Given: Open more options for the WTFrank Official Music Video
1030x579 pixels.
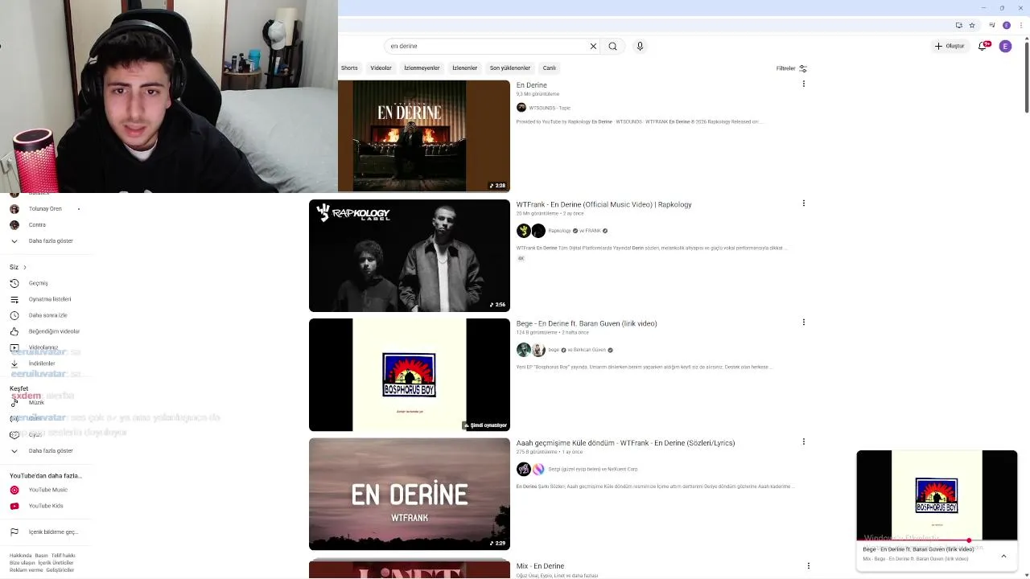Looking at the screenshot, I should [x=803, y=203].
